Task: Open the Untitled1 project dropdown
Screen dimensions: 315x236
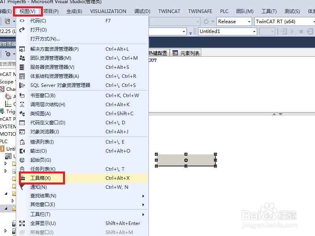Action: pos(228,31)
